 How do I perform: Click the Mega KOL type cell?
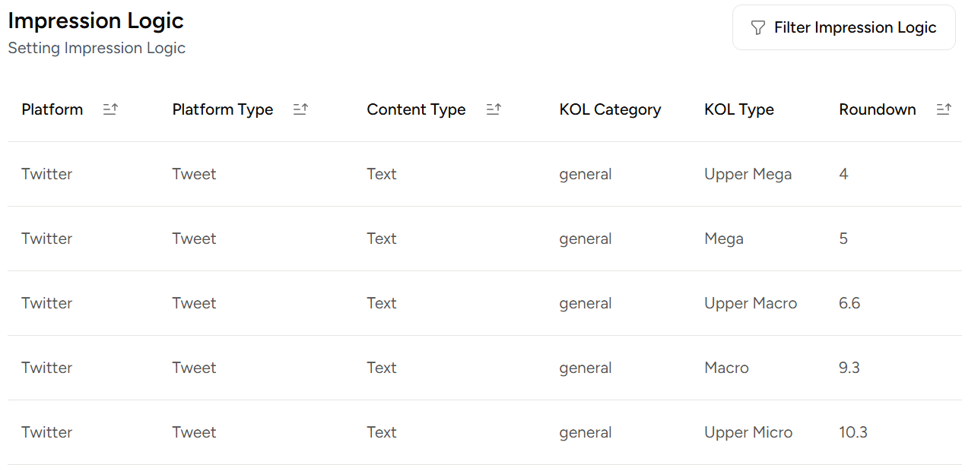[x=723, y=239]
